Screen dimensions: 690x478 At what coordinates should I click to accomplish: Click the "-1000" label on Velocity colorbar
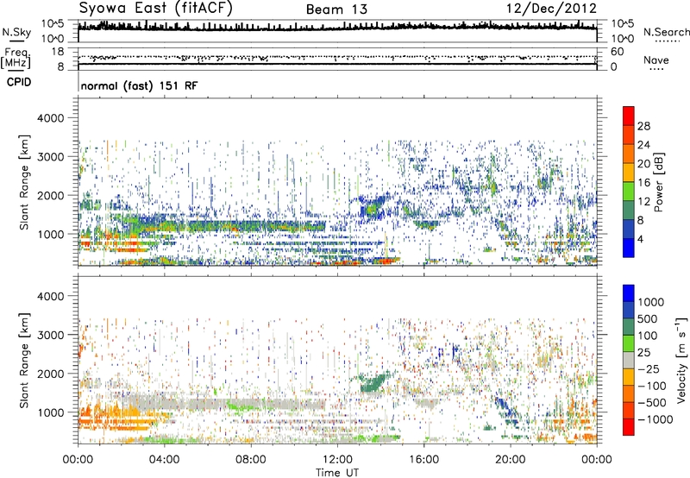point(655,419)
